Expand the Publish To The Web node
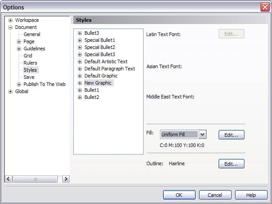The width and height of the screenshot is (272, 204). [x=19, y=84]
